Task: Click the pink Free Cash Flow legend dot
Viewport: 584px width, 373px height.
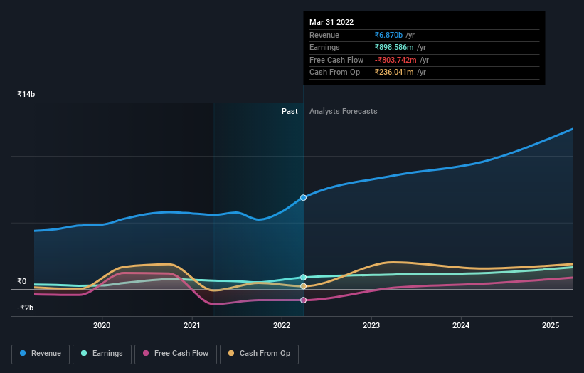Action: (x=146, y=353)
